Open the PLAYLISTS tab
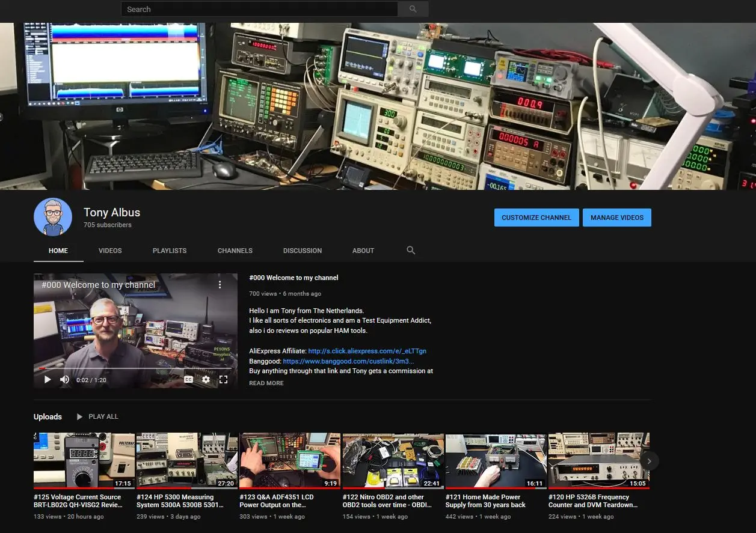 [170, 251]
